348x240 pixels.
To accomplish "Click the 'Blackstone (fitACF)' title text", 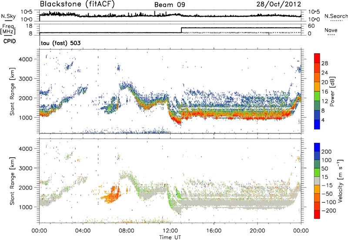I will click(77, 4).
